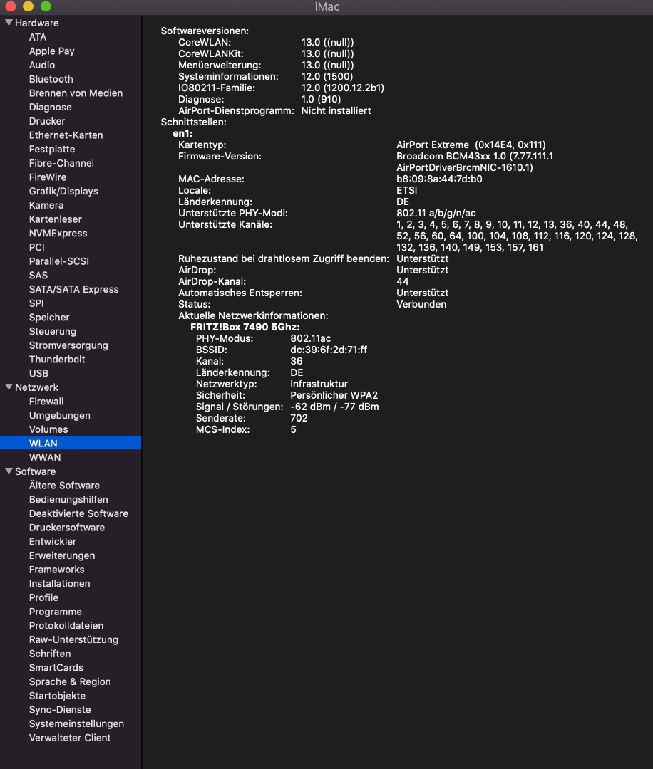Image resolution: width=653 pixels, height=769 pixels.
Task: Select Thunderbolt under Hardware
Action: (x=57, y=360)
